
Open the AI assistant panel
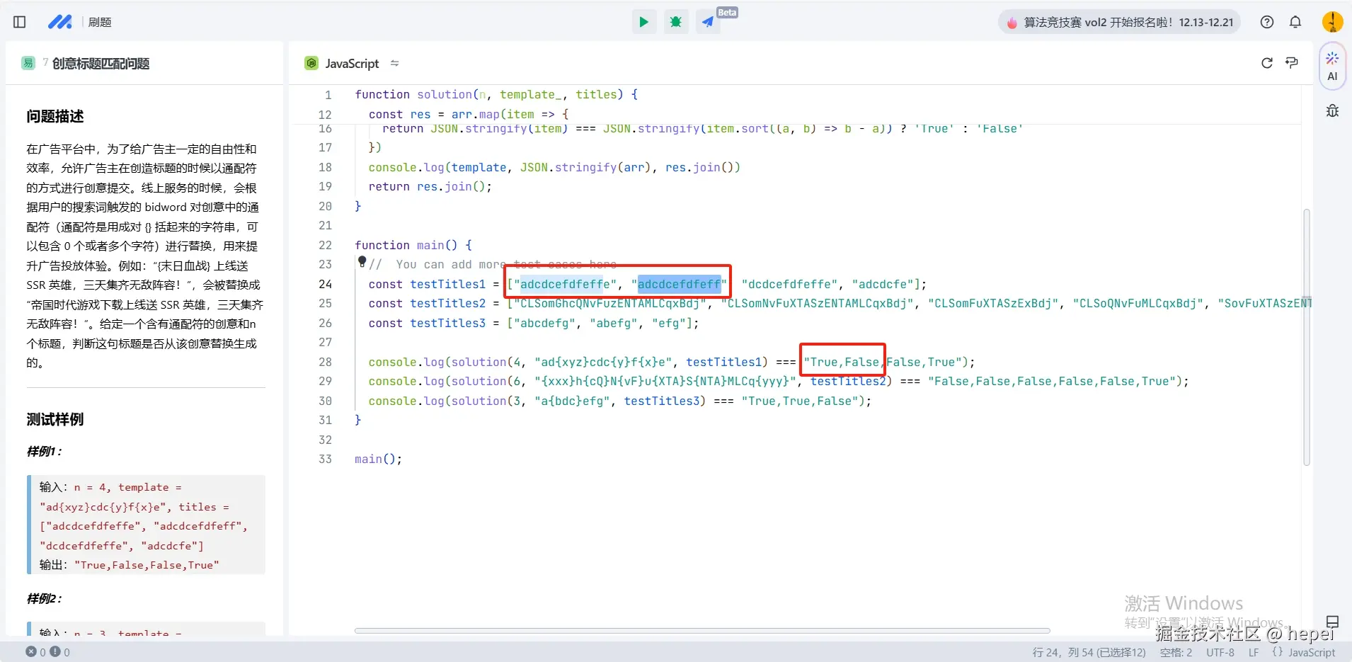1332,67
